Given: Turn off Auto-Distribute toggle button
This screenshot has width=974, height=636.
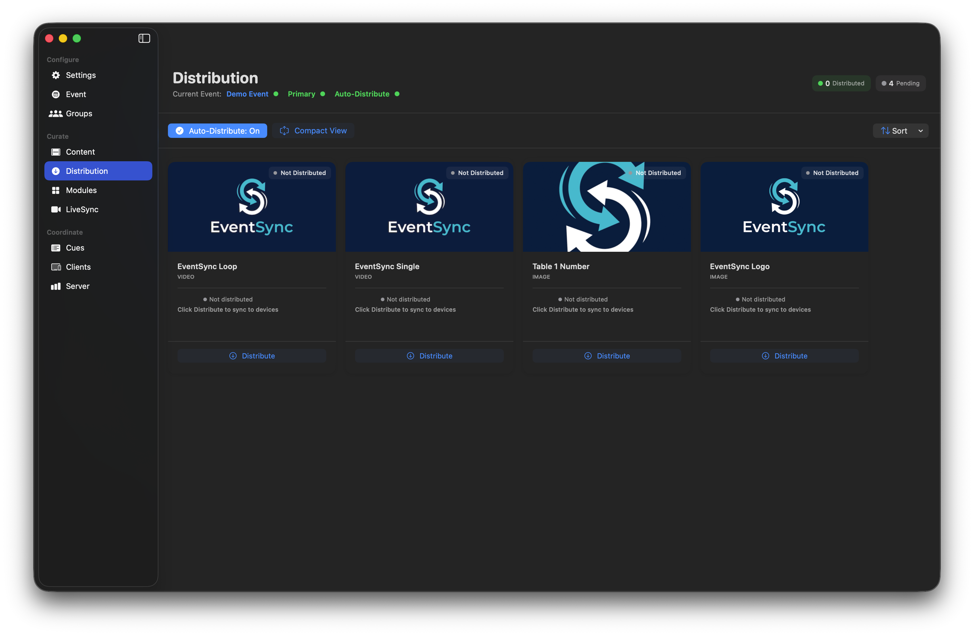Looking at the screenshot, I should click(217, 131).
